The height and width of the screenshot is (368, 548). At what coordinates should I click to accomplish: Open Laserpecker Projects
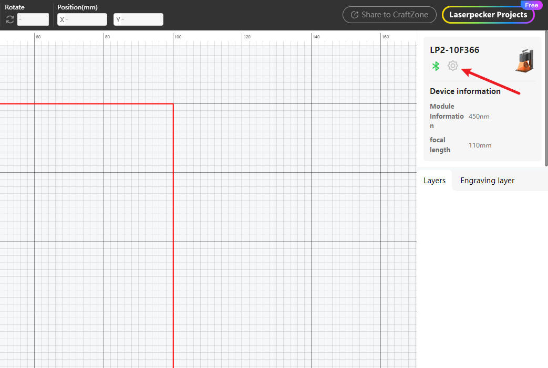(x=488, y=15)
